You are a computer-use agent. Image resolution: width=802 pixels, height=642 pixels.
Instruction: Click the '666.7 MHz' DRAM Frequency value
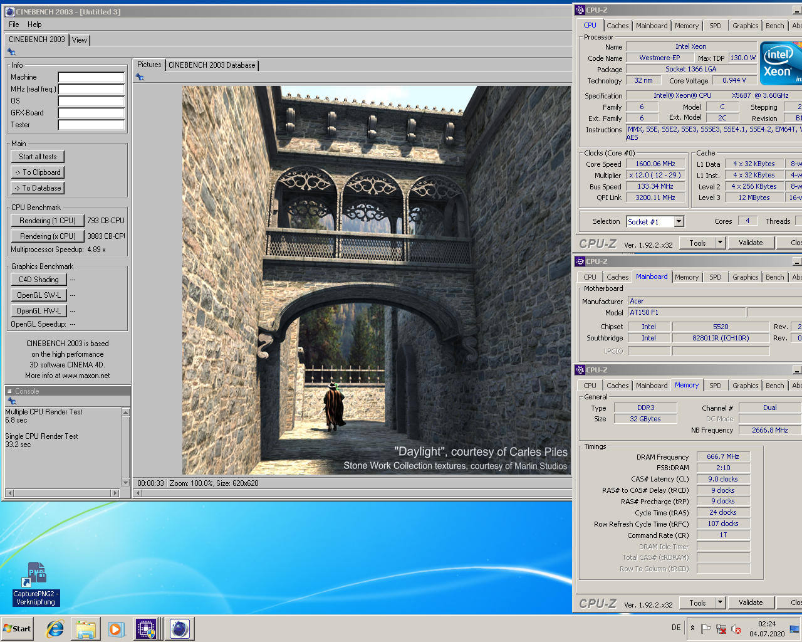click(723, 456)
